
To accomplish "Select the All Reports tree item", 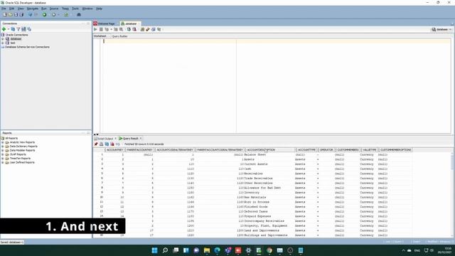I will point(11,138).
